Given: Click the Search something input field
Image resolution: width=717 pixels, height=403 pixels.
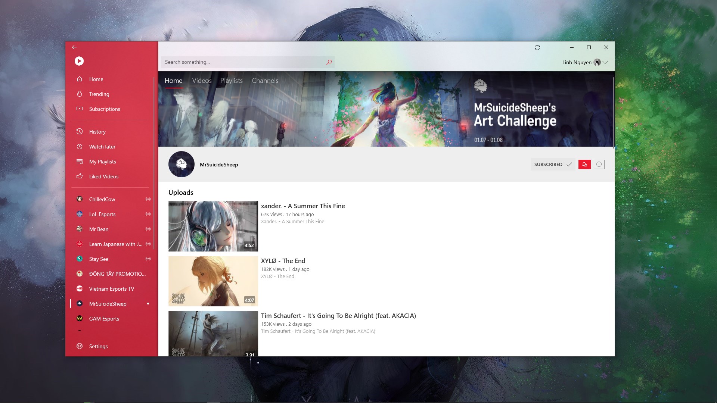Looking at the screenshot, I should point(243,62).
